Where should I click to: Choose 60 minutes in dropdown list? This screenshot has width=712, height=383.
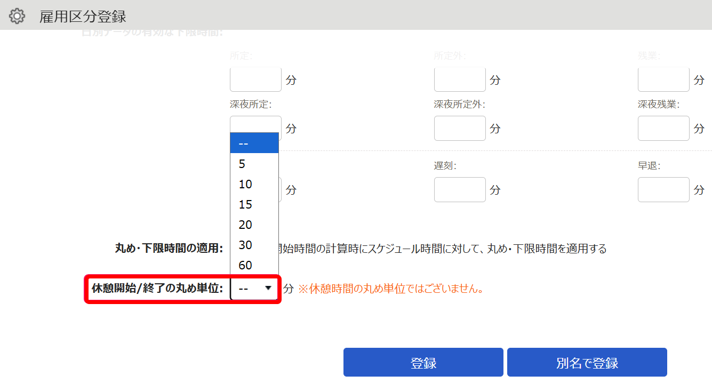254,265
